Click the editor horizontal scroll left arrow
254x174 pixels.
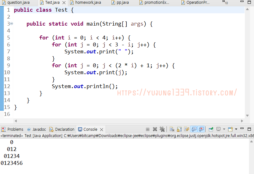(16, 121)
